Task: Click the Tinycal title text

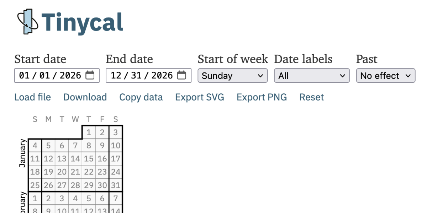Action: (x=82, y=22)
